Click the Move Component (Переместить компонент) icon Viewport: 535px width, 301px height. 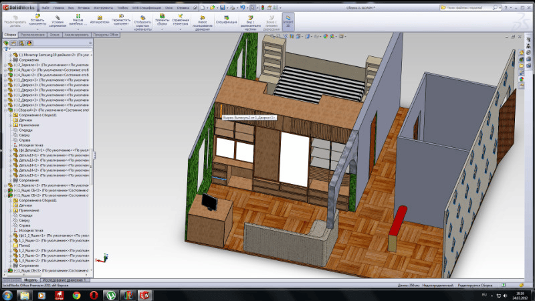(x=121, y=17)
